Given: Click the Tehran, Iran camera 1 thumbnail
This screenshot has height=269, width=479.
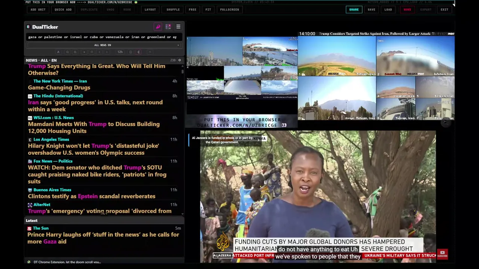Looking at the screenshot, I should tap(337, 56).
